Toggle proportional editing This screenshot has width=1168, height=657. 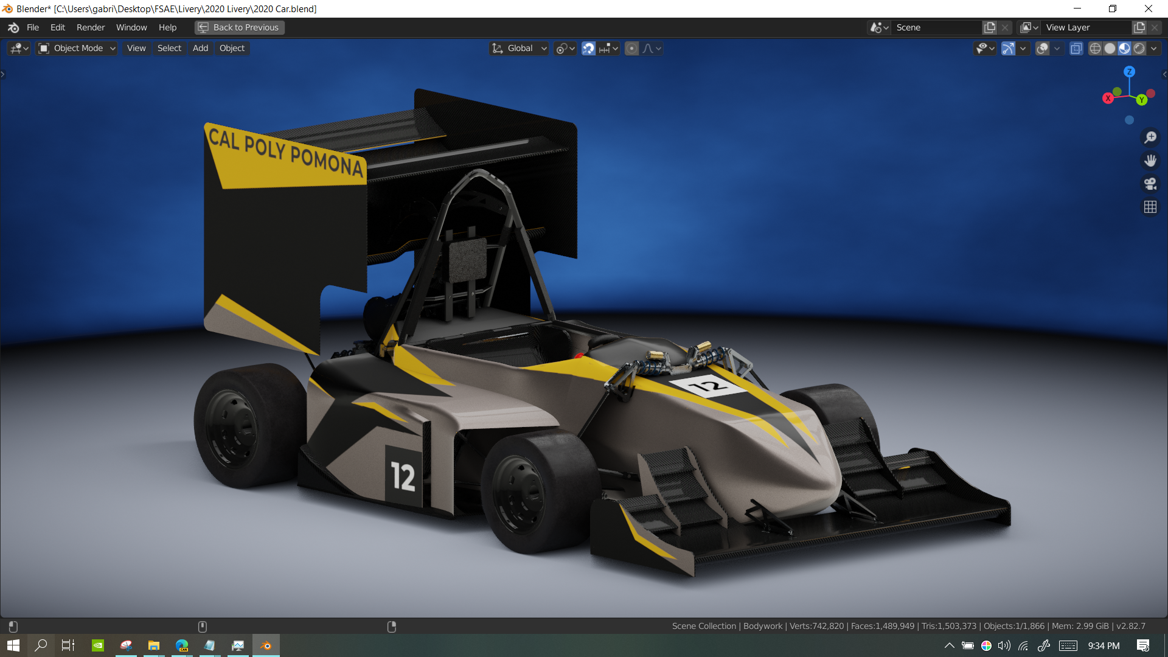coord(632,48)
